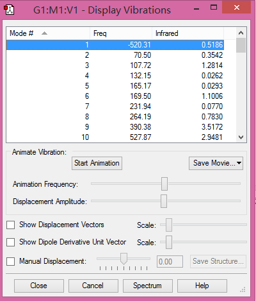Screen dimensions: 256x301
Task: Minimize the Display Vibrations window
Action: pyautogui.click(x=196, y=9)
